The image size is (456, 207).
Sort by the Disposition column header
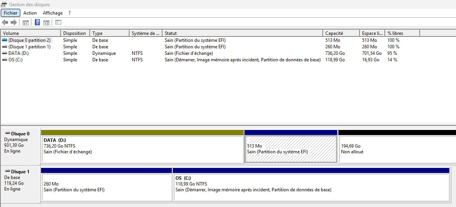75,33
